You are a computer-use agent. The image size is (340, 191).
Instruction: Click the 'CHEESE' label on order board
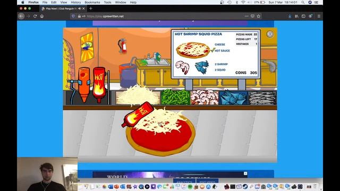pos(220,45)
